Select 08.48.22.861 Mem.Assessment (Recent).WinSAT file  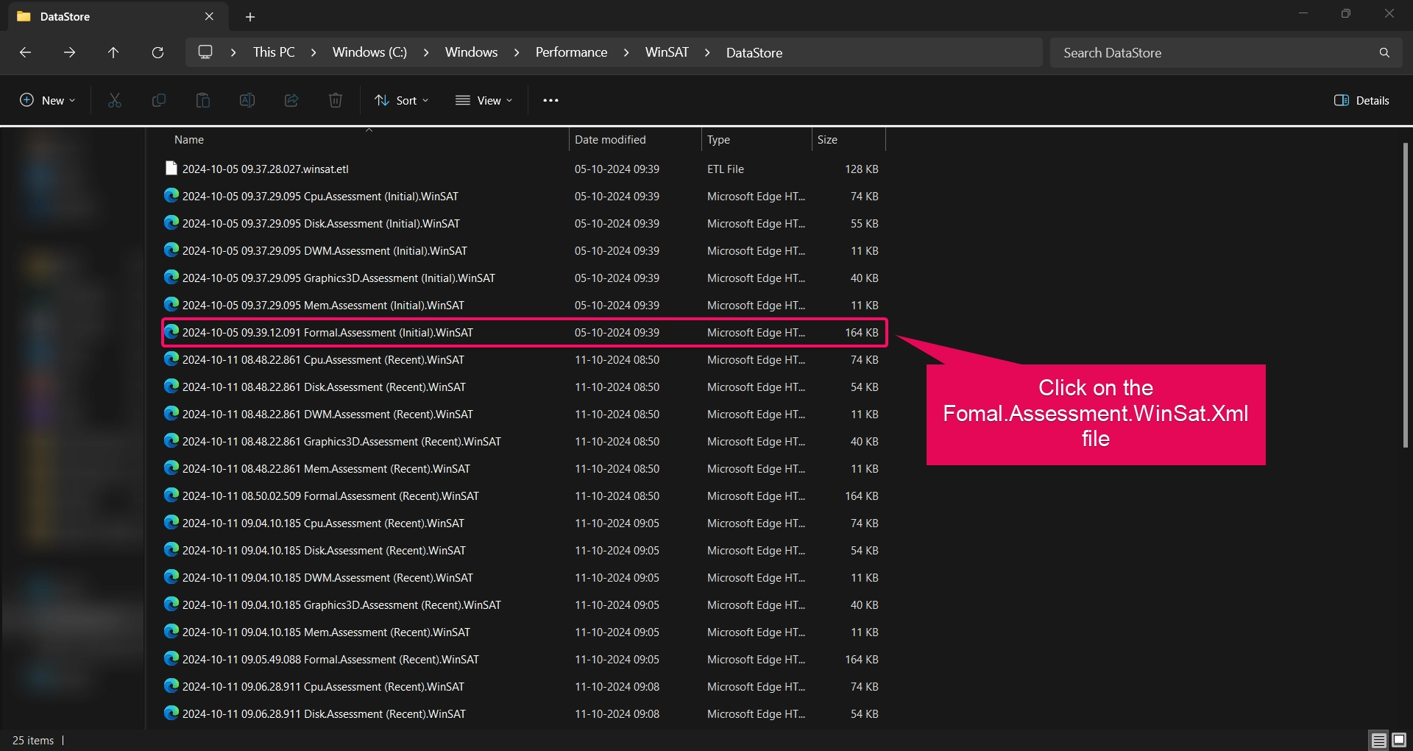pyautogui.click(x=523, y=468)
